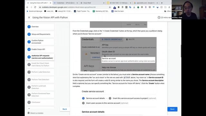Click the 'From the Credentials page' paragraph
The height and width of the screenshot is (116, 206).
pos(117,32)
